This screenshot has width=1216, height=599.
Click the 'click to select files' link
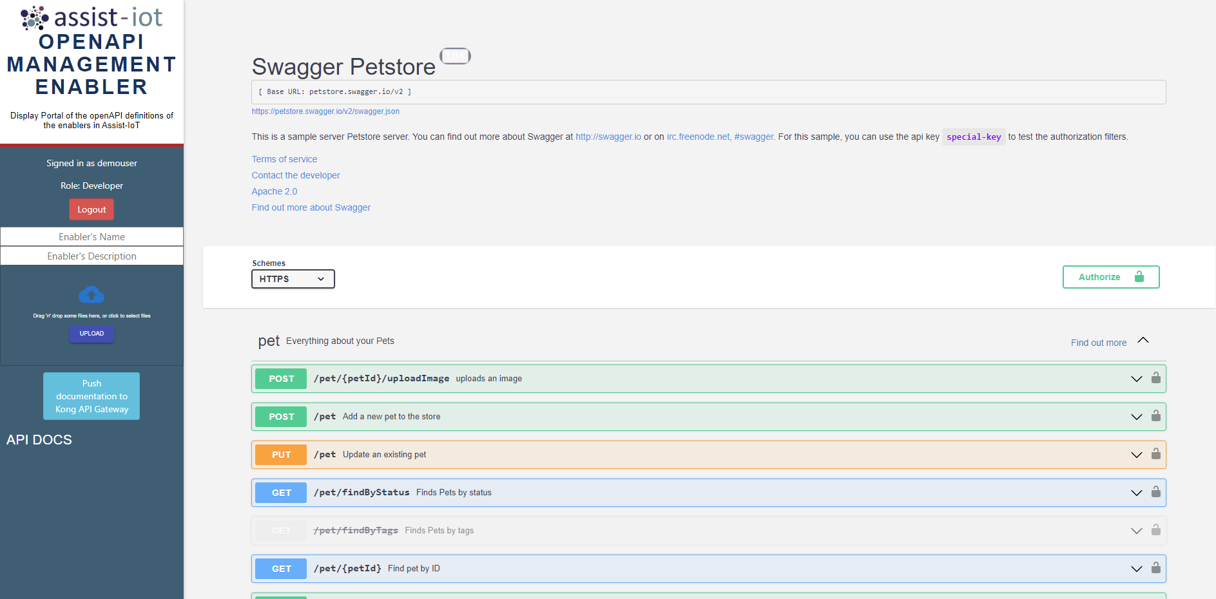129,316
